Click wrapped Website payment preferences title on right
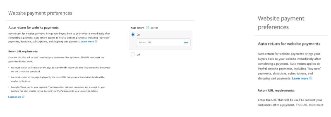Image resolution: width=331 pixels, height=117 pixels. pyautogui.click(x=281, y=23)
